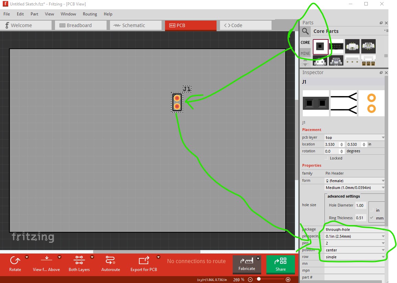Switch to the Schematic tab
This screenshot has height=283, width=397.
click(x=136, y=25)
